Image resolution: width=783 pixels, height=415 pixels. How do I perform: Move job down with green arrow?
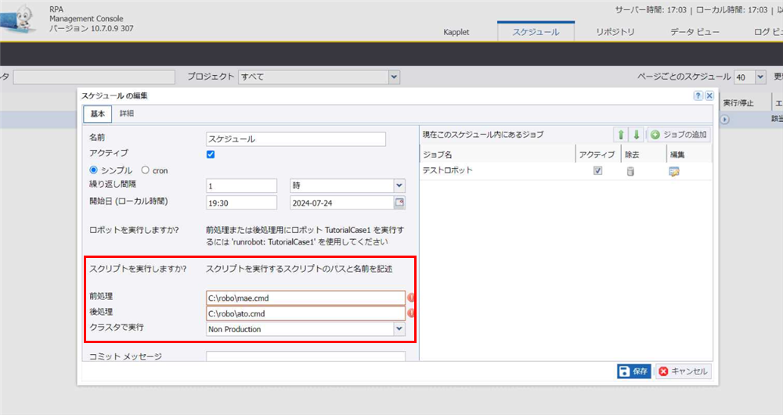pos(636,134)
